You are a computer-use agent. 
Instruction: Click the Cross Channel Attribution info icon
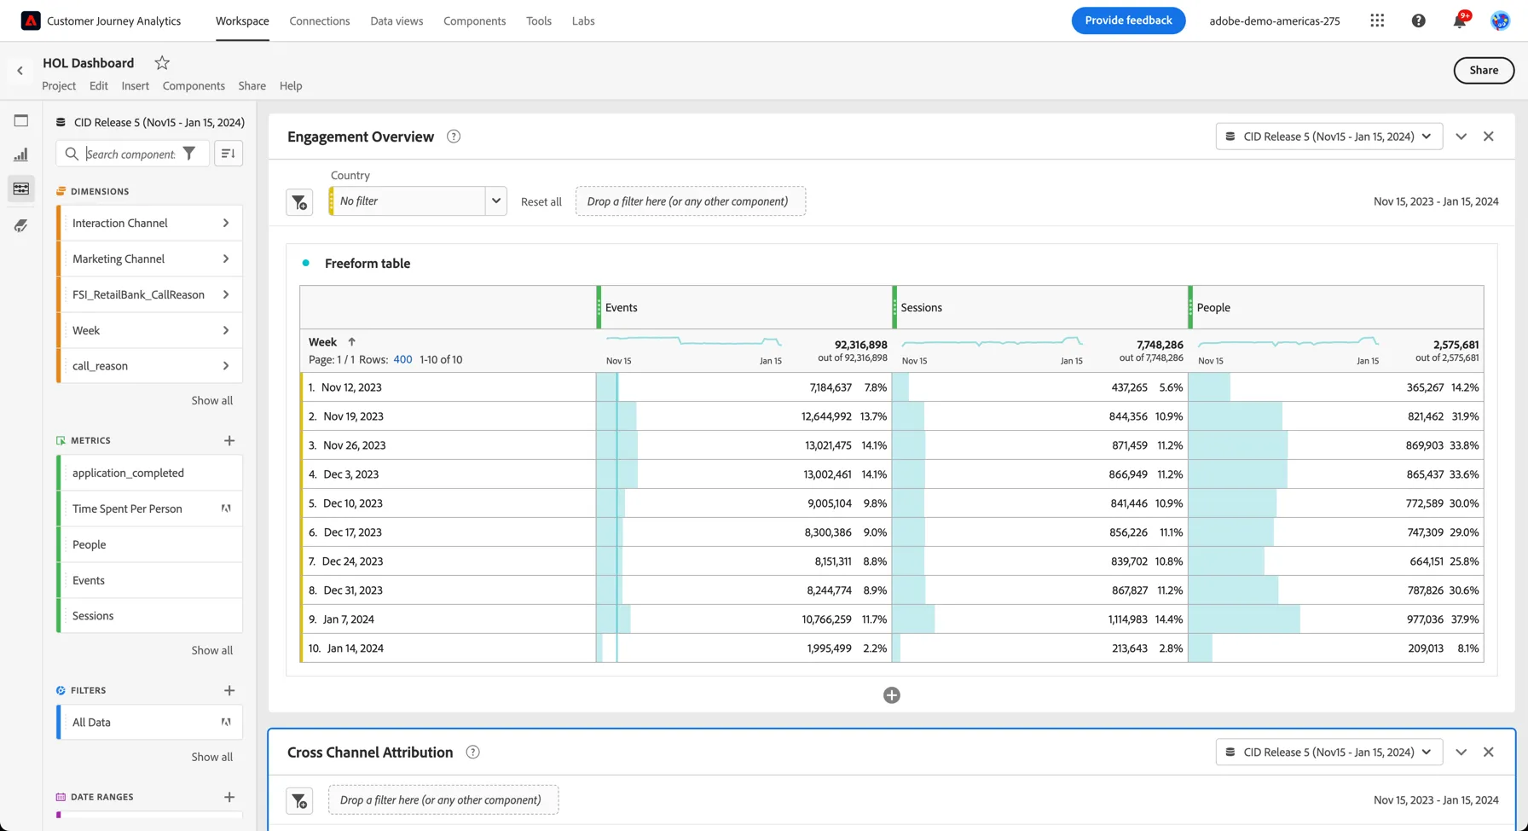coord(472,752)
